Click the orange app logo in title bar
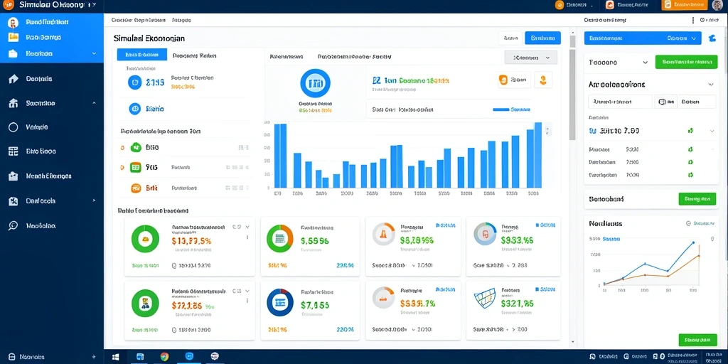 (x=9, y=4)
